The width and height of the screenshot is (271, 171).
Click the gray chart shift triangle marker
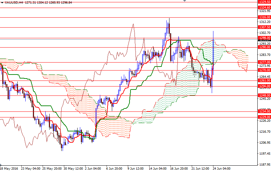(185, 1)
